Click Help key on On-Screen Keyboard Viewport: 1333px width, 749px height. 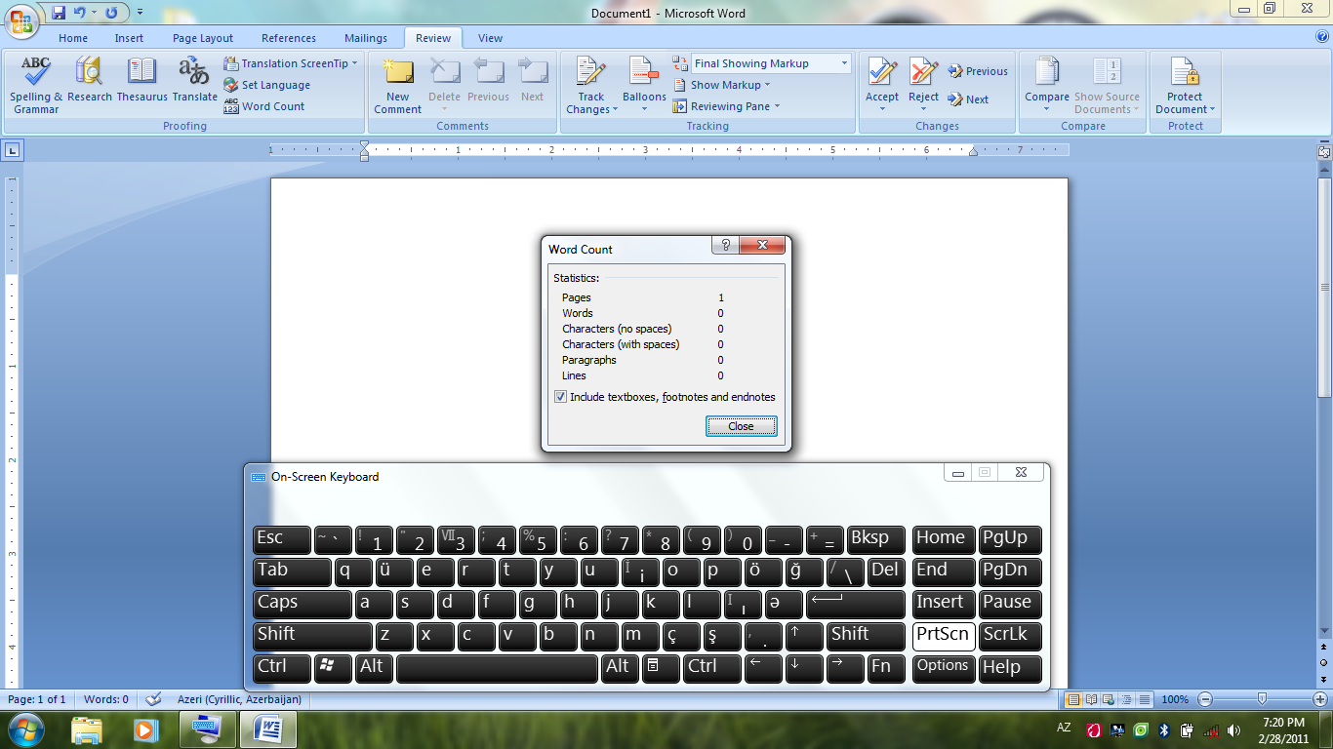[1010, 668]
